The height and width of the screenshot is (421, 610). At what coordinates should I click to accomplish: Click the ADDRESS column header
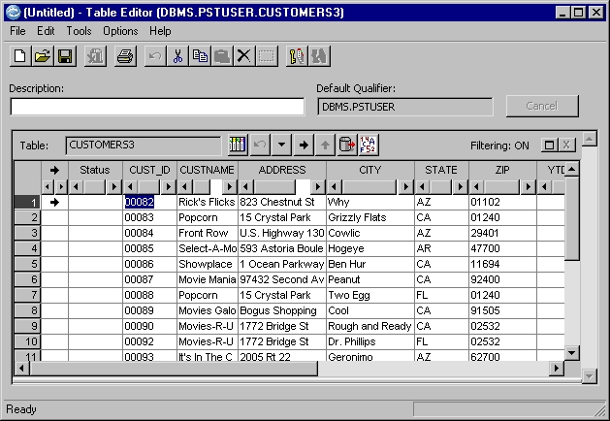[x=282, y=170]
